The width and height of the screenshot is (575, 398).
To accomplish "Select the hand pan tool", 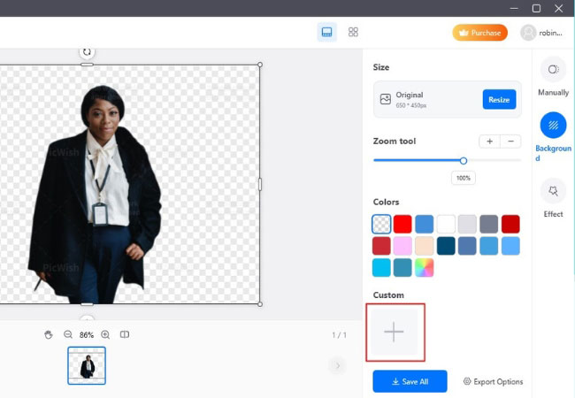I will pos(49,334).
